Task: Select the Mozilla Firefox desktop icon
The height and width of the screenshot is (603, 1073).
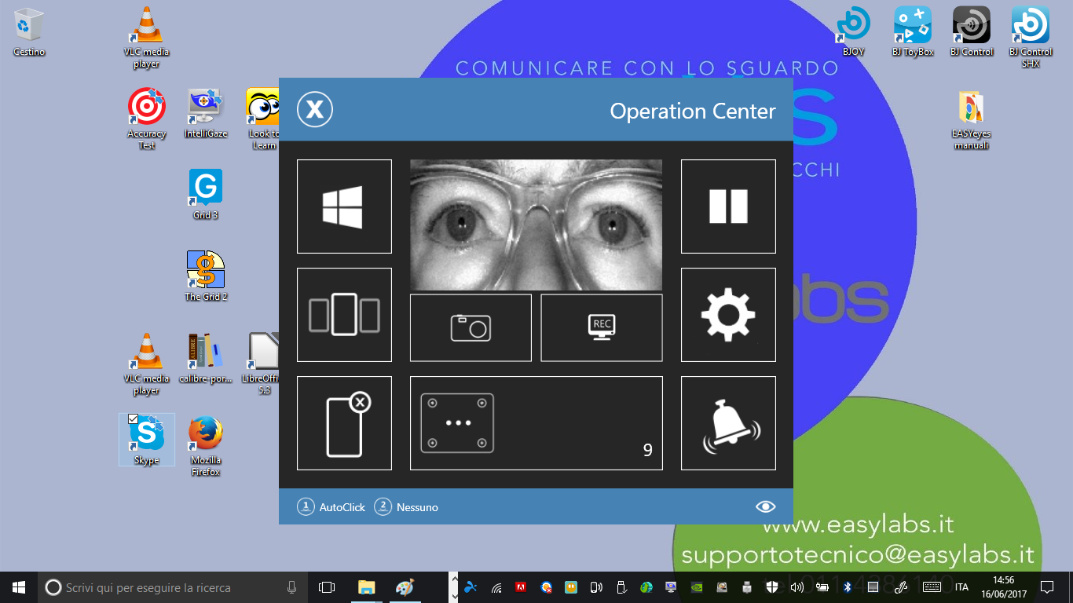Action: tap(206, 445)
